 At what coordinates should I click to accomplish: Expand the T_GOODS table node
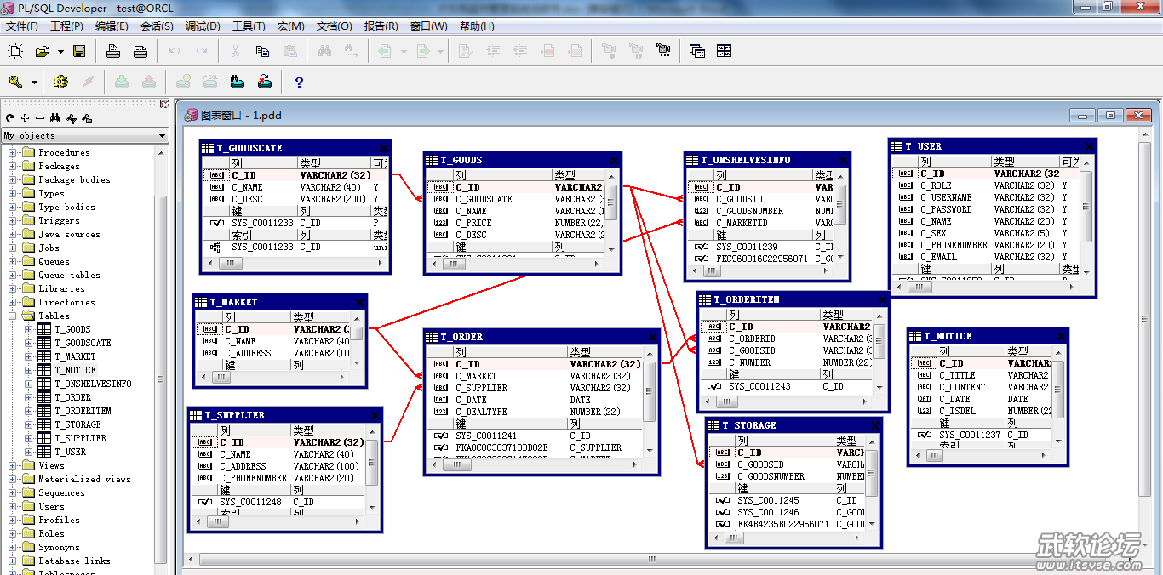[28, 330]
